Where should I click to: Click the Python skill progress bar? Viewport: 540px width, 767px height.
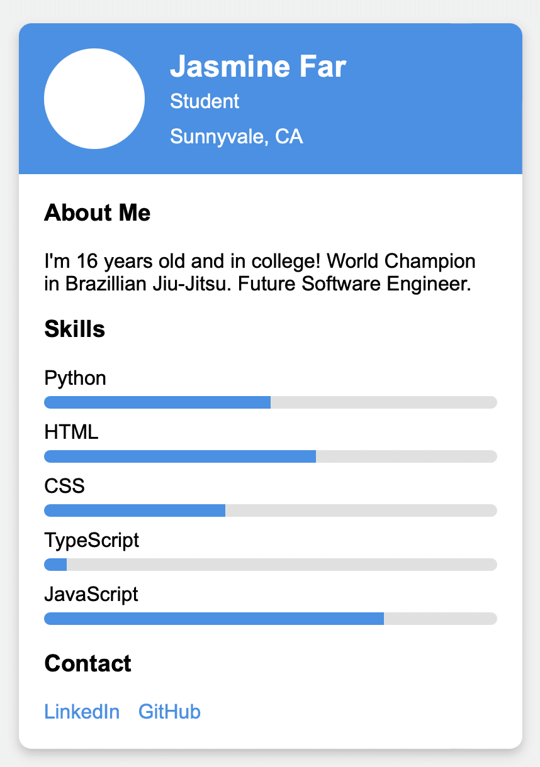[271, 402]
